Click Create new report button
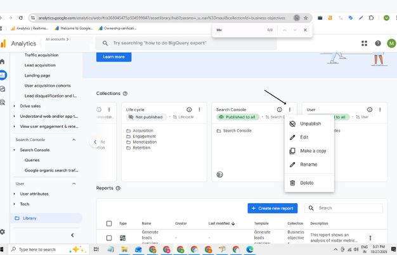 point(273,208)
